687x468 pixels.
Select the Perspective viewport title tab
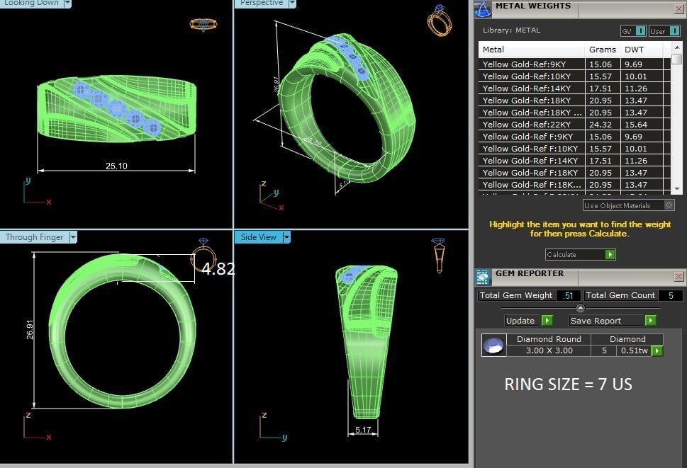click(x=261, y=4)
